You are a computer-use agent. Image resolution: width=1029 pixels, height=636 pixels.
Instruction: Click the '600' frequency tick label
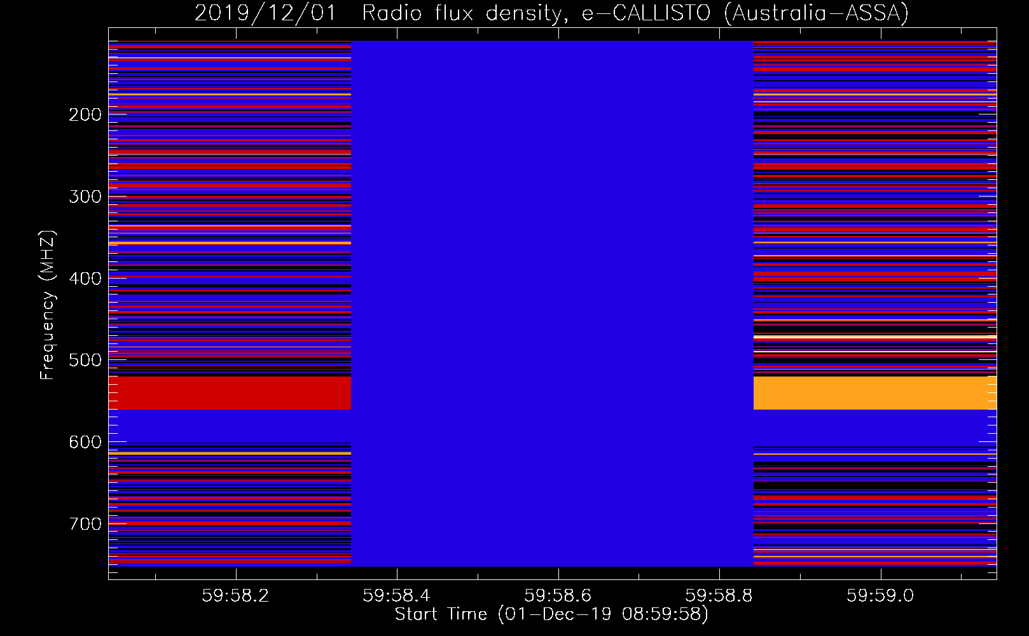(x=85, y=442)
